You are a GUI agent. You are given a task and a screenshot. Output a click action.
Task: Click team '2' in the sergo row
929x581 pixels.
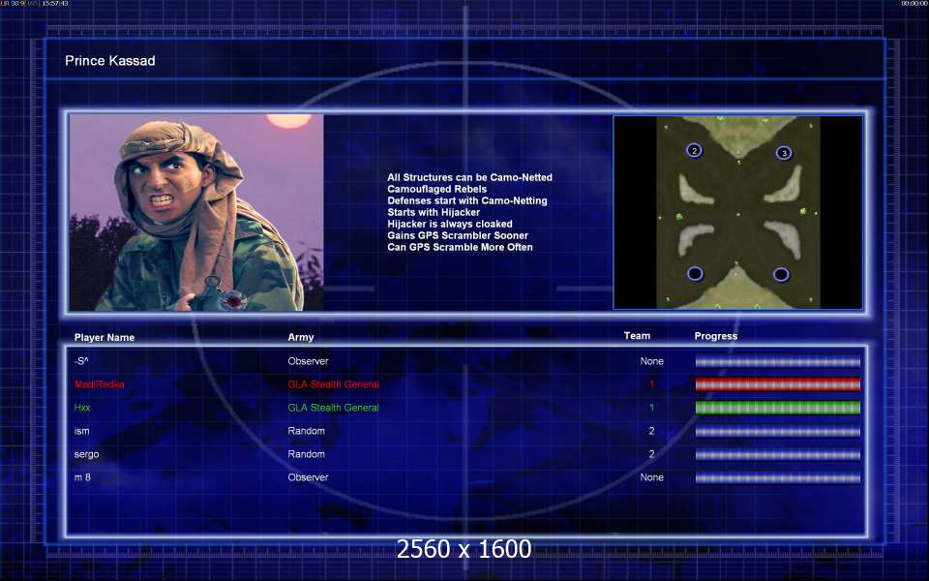coord(651,454)
